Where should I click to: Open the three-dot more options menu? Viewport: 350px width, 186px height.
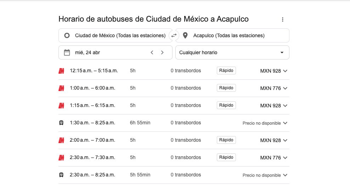(283, 19)
